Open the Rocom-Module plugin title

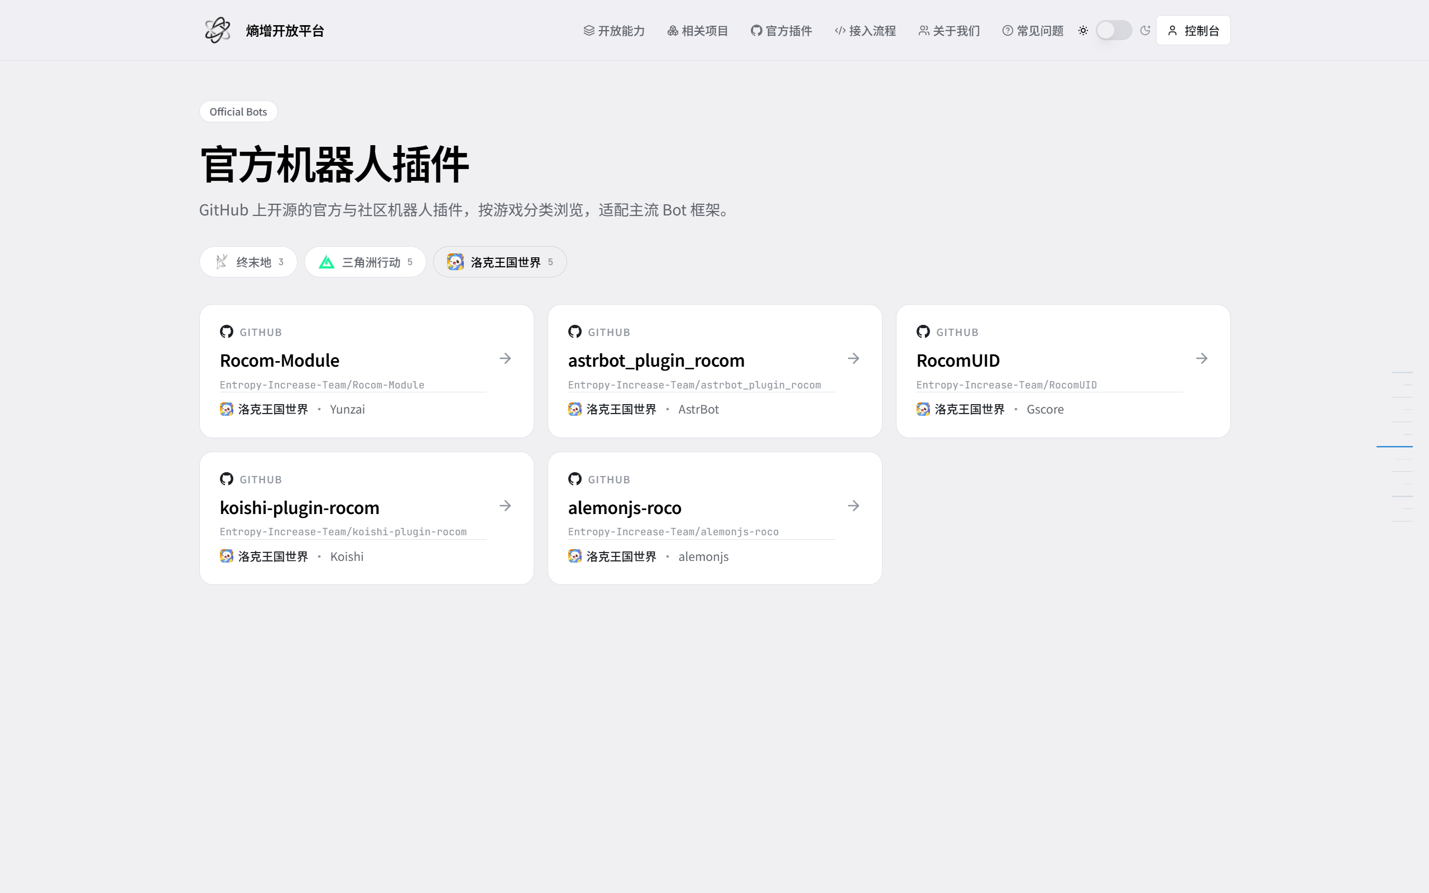279,361
